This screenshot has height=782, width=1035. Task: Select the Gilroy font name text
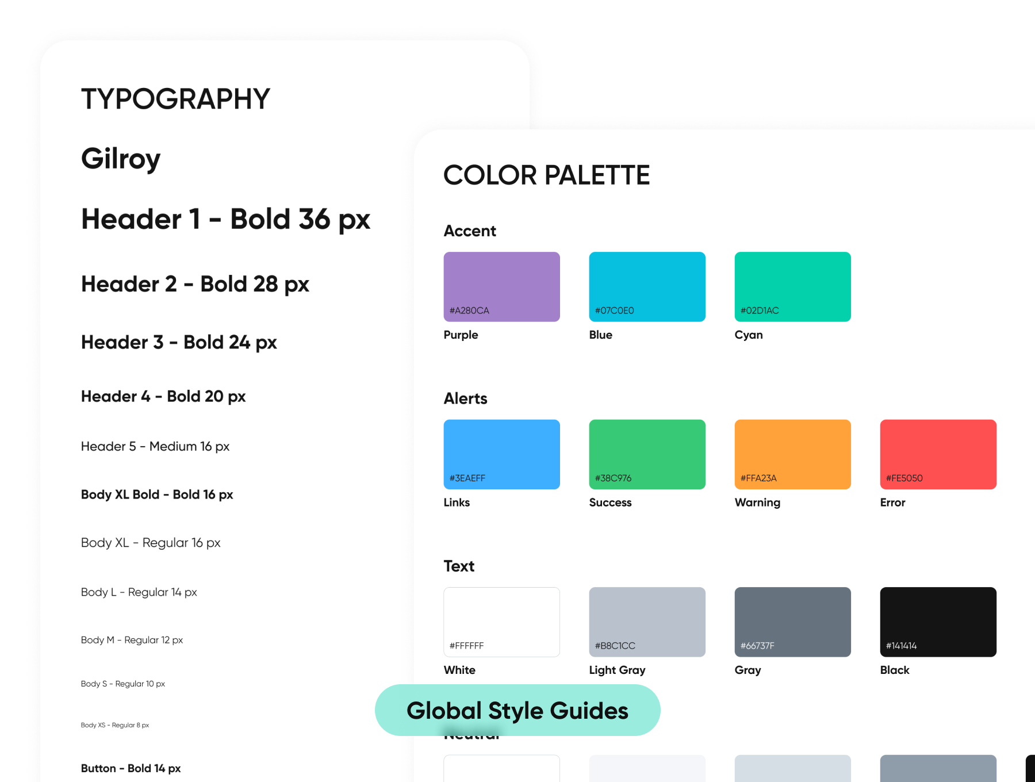click(x=121, y=159)
